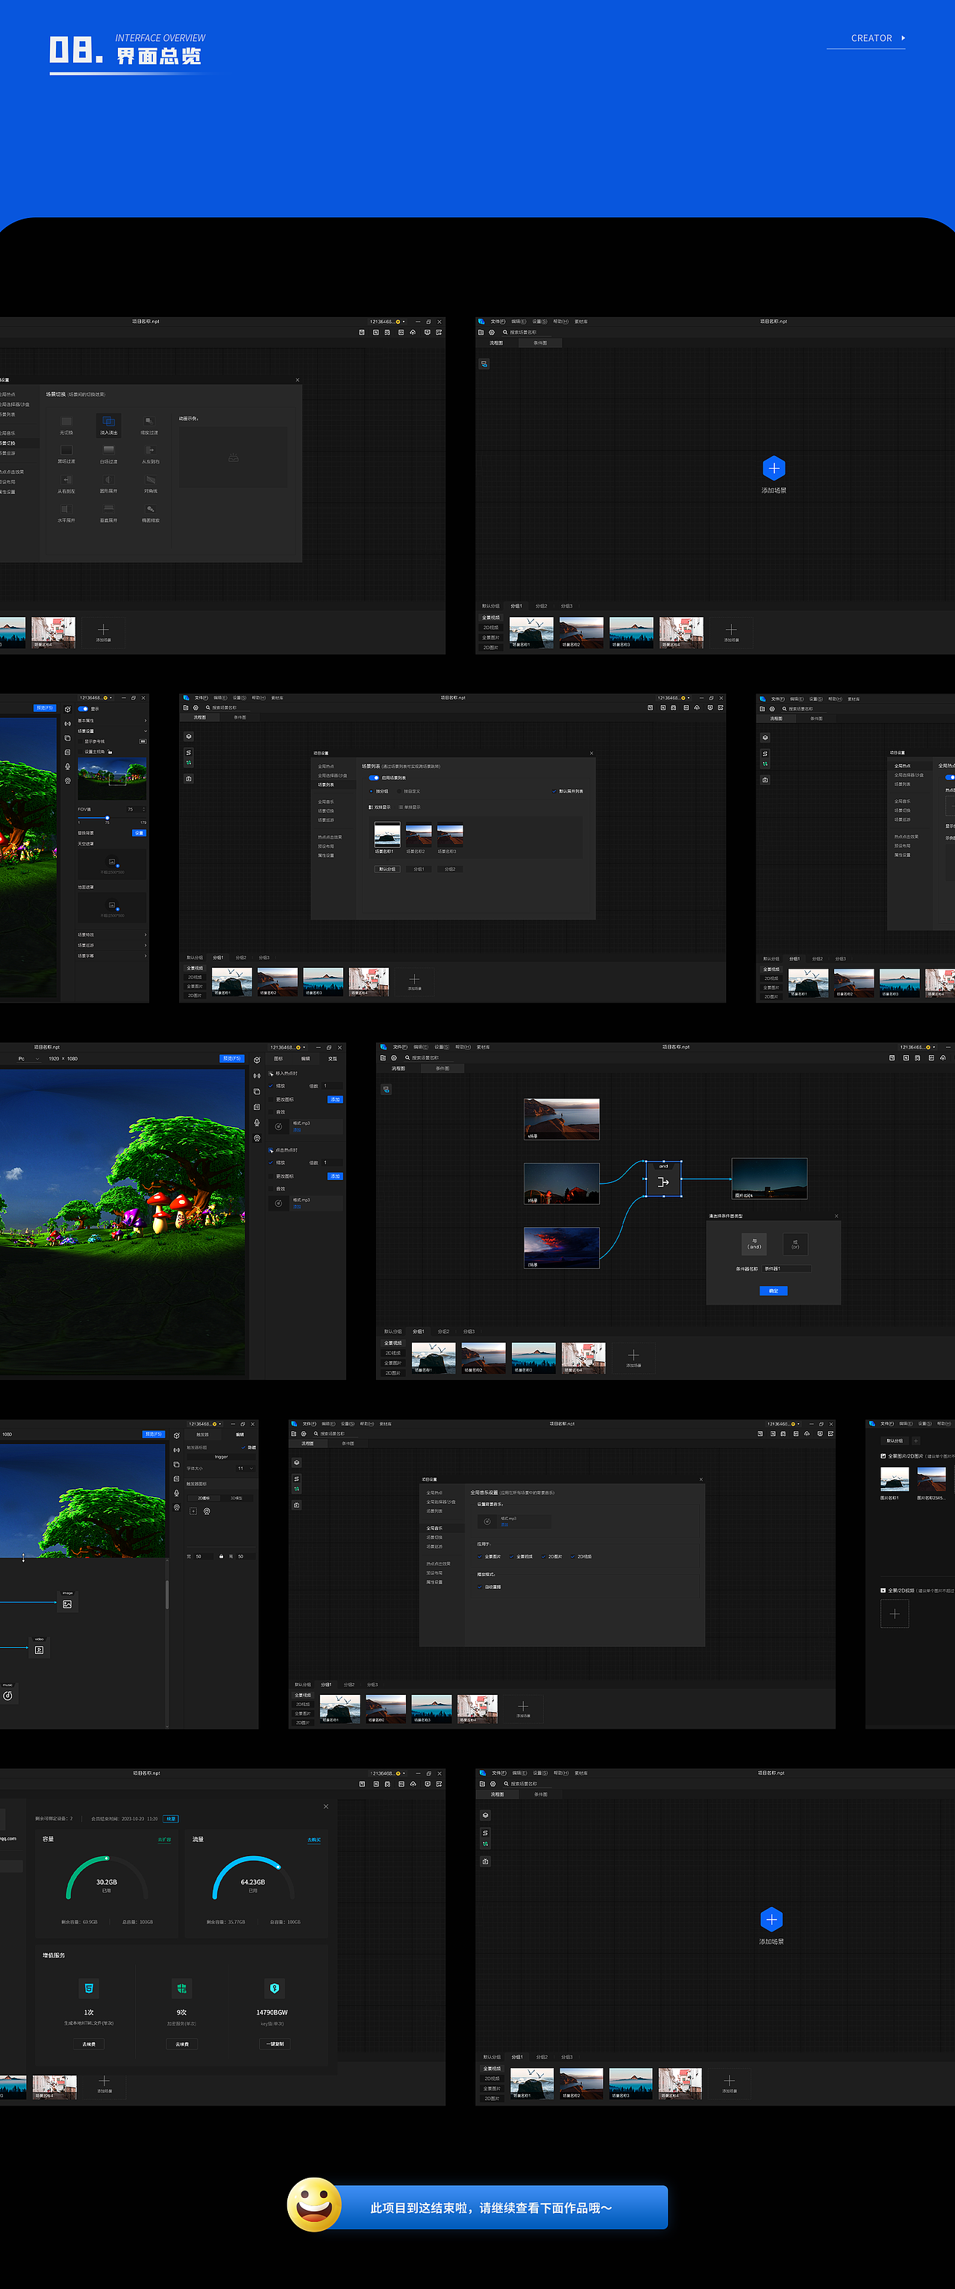Select 或(or) type in the condition dialog
The width and height of the screenshot is (955, 2289).
tap(795, 1244)
